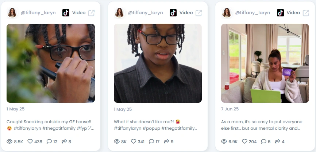Click TikTok logo on the third card
Screen dimensions: 316x152
coord(280,13)
